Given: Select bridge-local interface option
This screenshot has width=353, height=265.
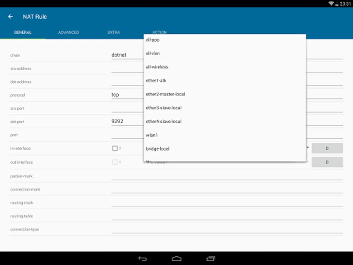Looking at the screenshot, I should (225, 149).
